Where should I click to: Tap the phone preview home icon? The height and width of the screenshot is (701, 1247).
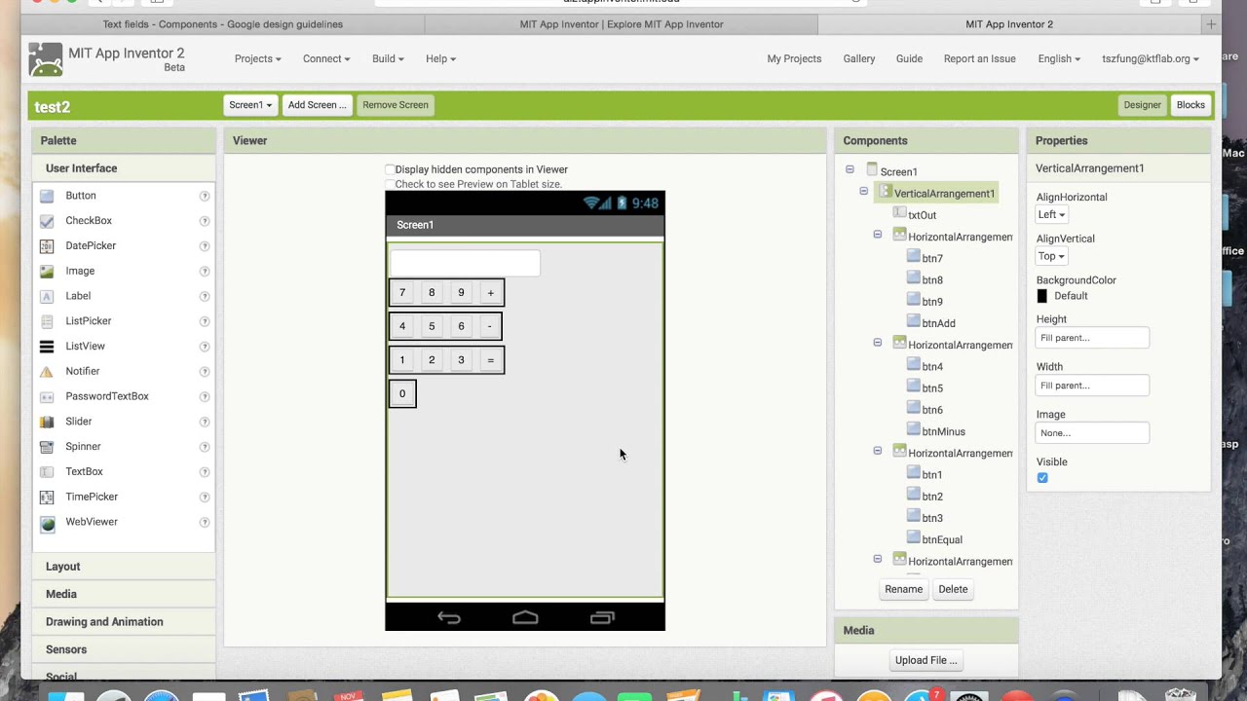pos(525,617)
